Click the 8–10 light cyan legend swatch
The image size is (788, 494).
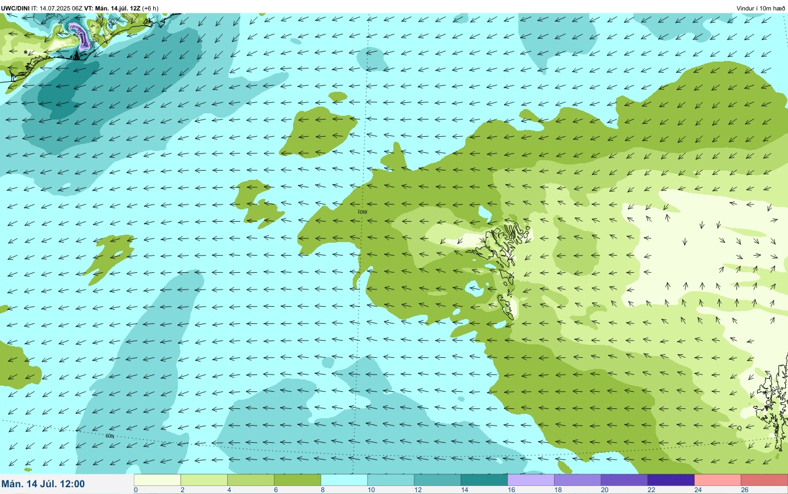pyautogui.click(x=344, y=480)
